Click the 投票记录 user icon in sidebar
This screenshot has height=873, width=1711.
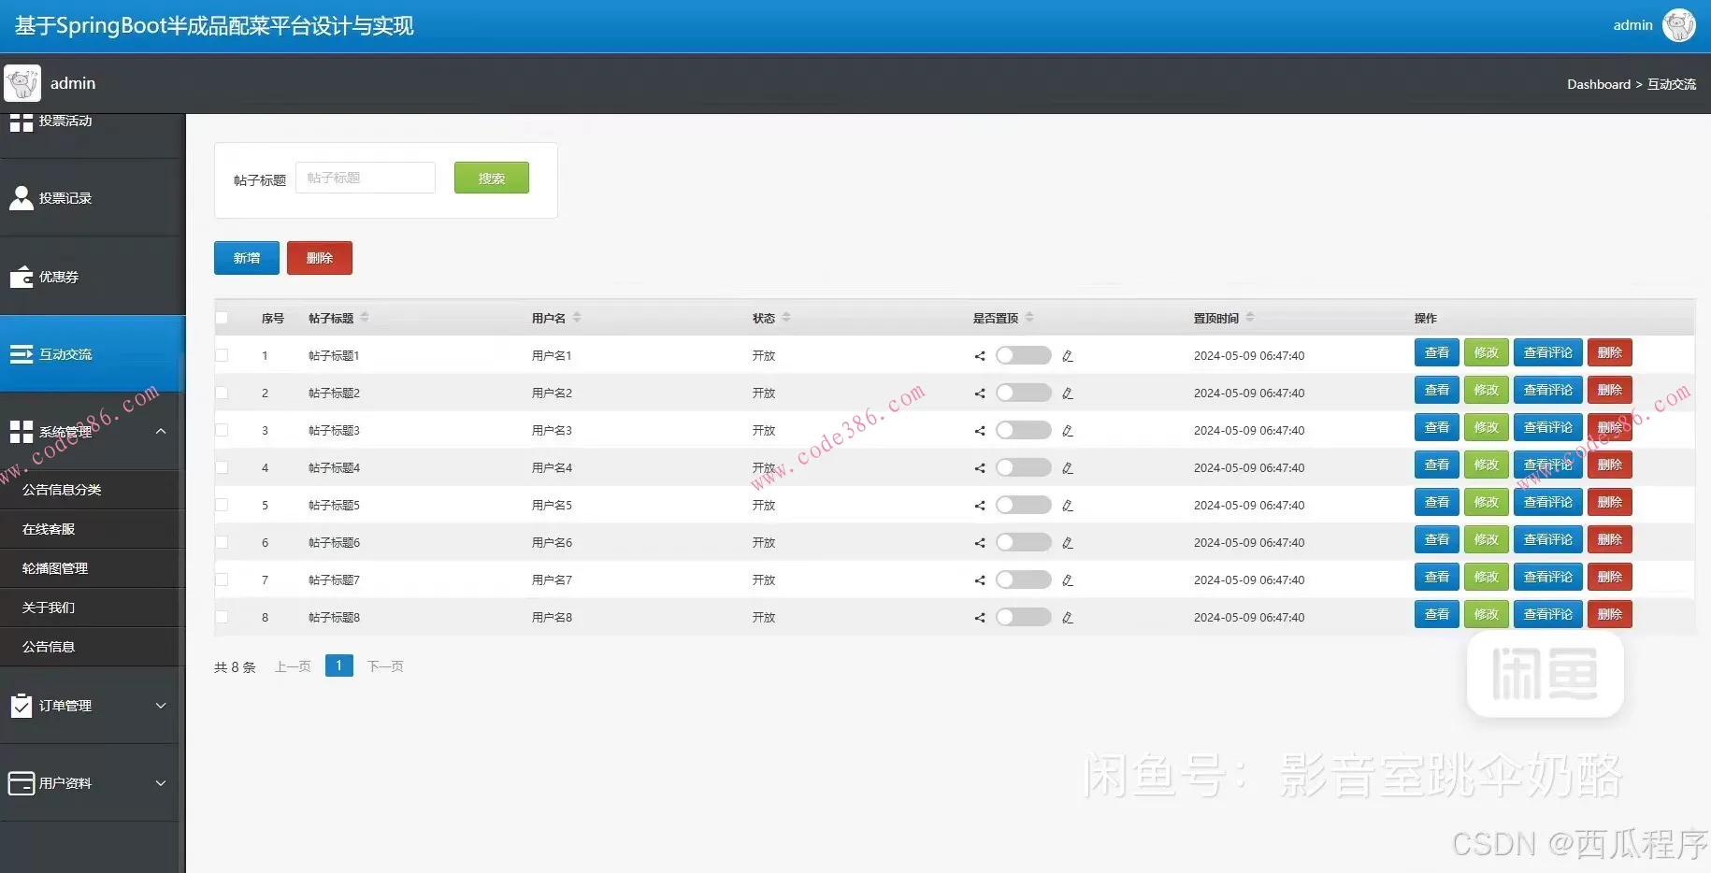click(21, 198)
